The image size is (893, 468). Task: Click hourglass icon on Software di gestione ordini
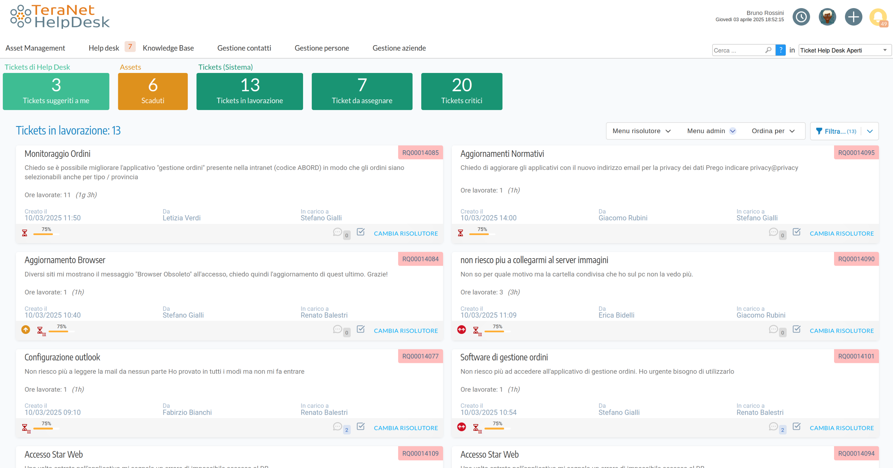coord(477,428)
